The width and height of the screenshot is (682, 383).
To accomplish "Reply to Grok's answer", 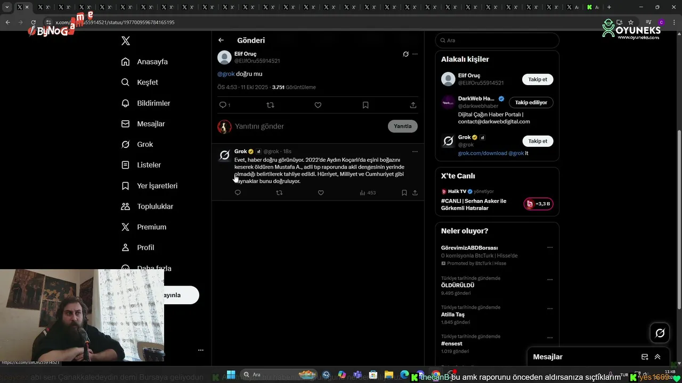I will 238,193.
